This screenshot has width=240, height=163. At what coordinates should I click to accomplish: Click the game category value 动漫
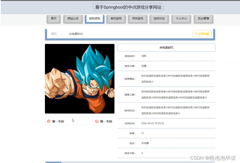click(144, 66)
